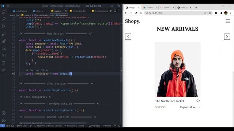Switch to the style.css editor tab
This screenshot has height=131, width=234.
[38, 11]
